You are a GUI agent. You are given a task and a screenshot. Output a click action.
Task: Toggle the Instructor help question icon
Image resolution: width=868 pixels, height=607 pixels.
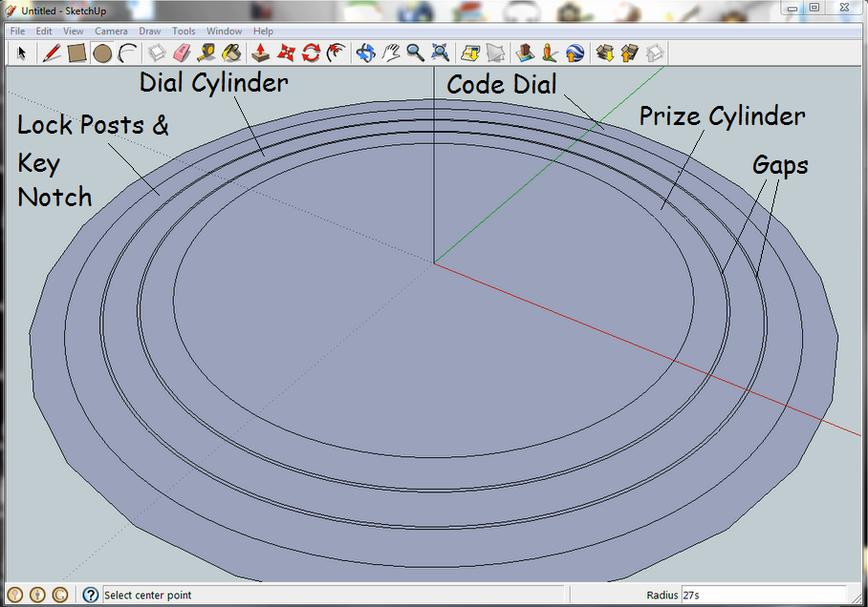coord(90,595)
